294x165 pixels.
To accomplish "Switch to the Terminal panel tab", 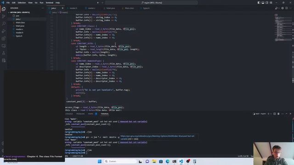I will click(x=105, y=114).
